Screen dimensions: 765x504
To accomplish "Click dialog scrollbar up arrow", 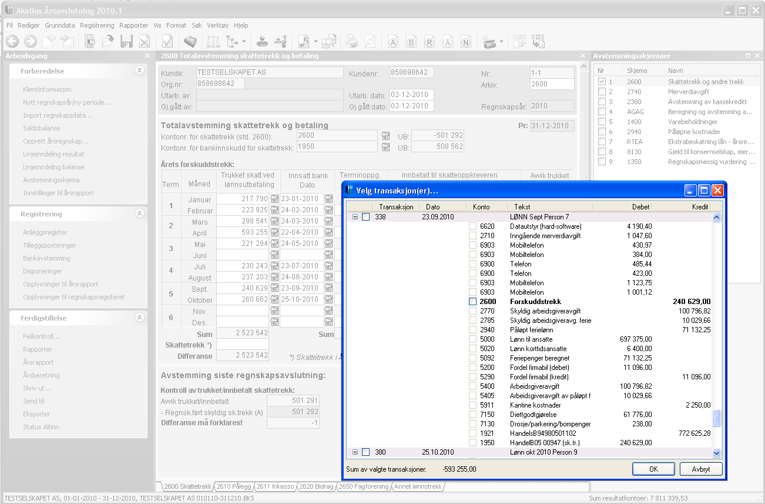I will point(716,217).
